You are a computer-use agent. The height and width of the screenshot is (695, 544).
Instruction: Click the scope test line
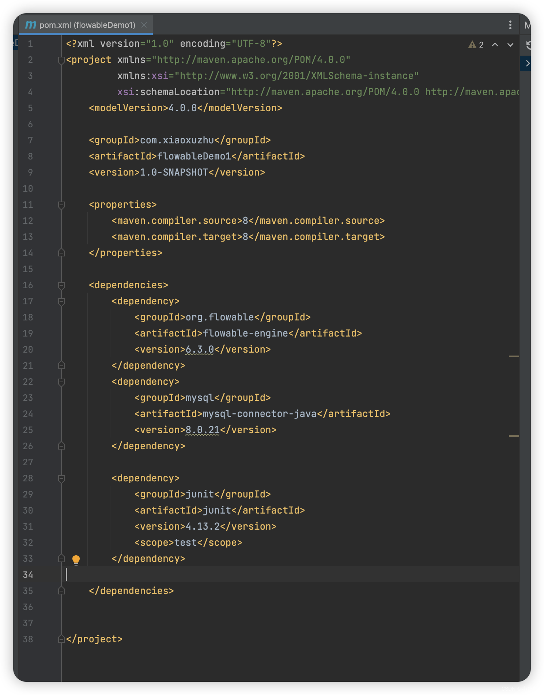coord(188,543)
